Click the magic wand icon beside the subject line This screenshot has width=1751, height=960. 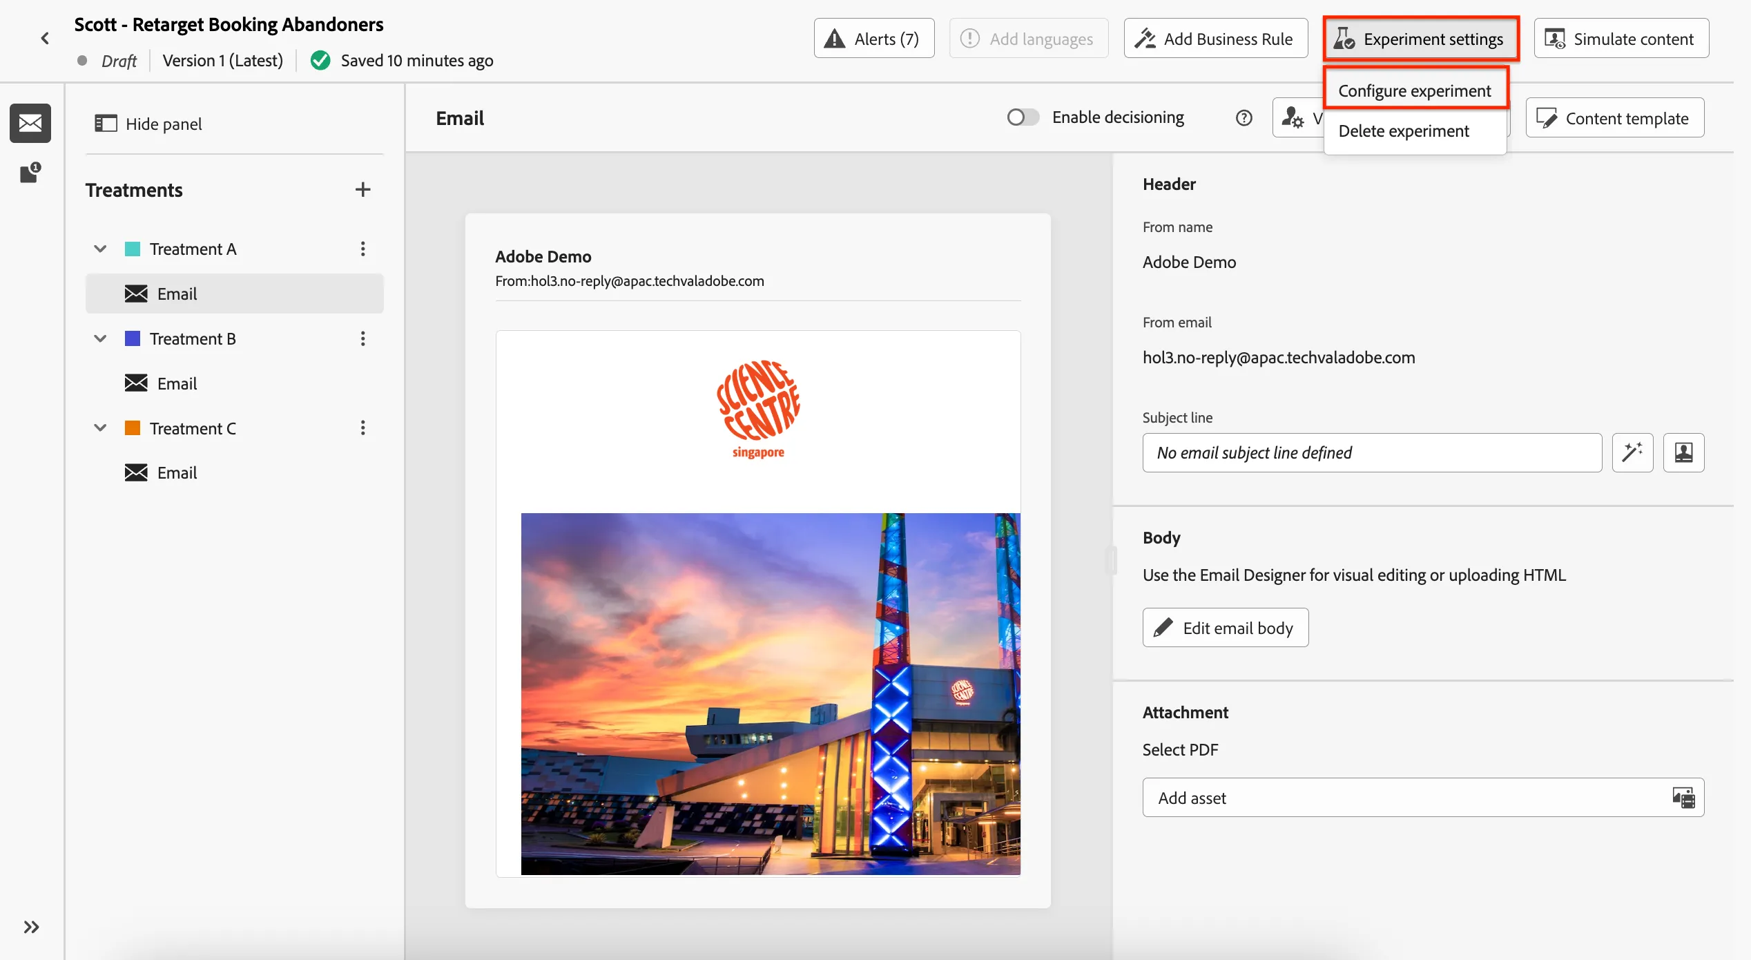coord(1632,452)
